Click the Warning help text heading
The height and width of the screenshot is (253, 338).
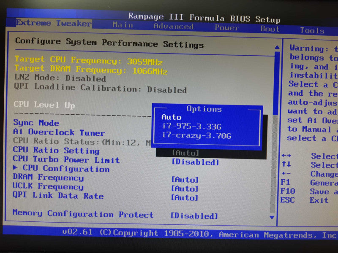coord(309,48)
